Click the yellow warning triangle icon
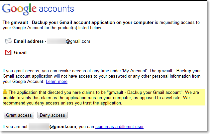 click(x=5, y=92)
